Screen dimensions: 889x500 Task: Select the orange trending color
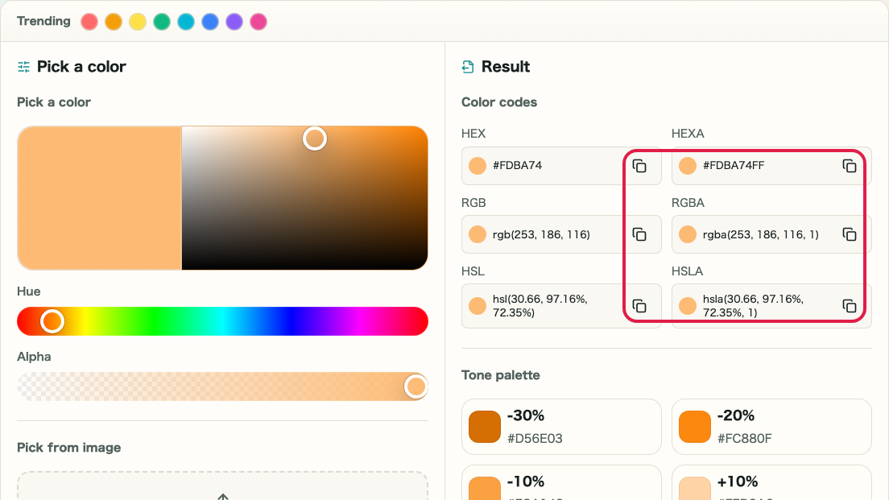[x=114, y=22]
